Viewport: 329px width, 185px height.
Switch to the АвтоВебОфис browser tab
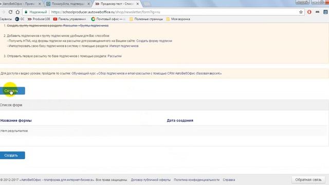pos(19,4)
